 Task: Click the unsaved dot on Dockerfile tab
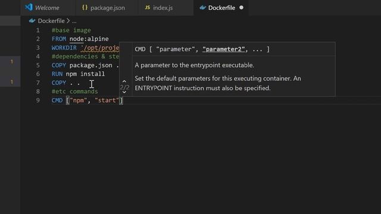point(241,8)
